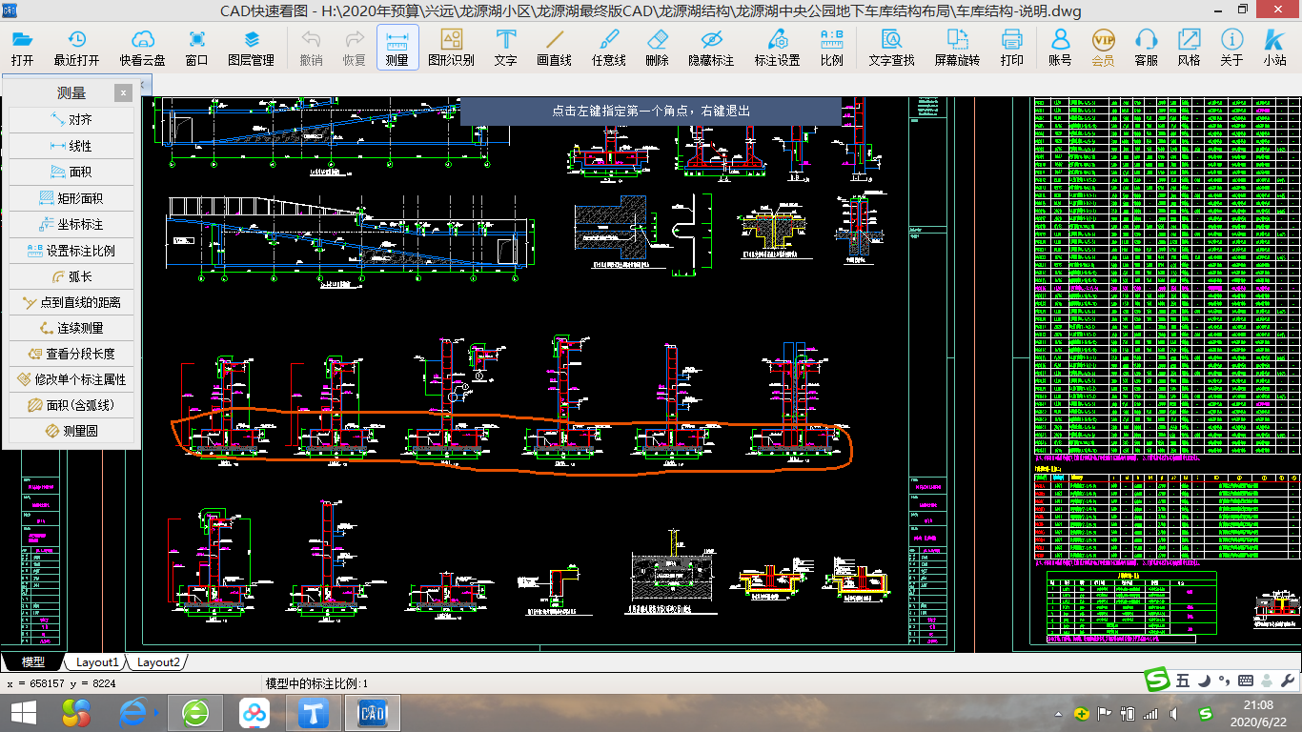Click the Sogou 五 input mode indicator
Image resolution: width=1302 pixels, height=732 pixels.
click(x=1182, y=681)
